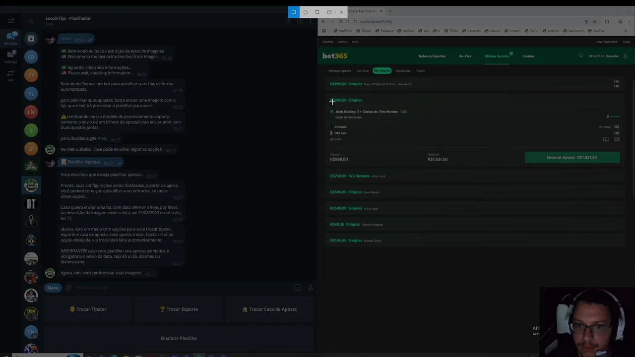The width and height of the screenshot is (635, 357).
Task: Open Minhas Apostas tab
Action: 497,56
